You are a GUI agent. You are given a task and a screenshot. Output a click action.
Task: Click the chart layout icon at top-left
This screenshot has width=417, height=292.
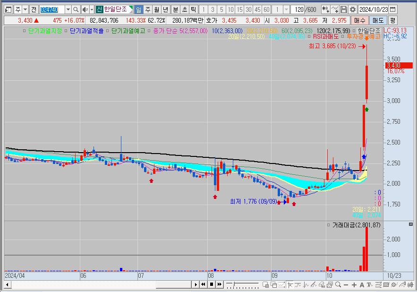click(x=8, y=10)
